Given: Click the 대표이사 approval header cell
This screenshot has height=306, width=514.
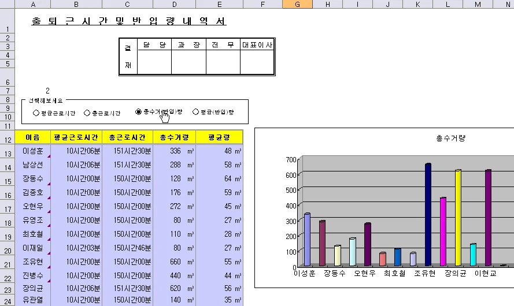Looking at the screenshot, I should (x=257, y=45).
